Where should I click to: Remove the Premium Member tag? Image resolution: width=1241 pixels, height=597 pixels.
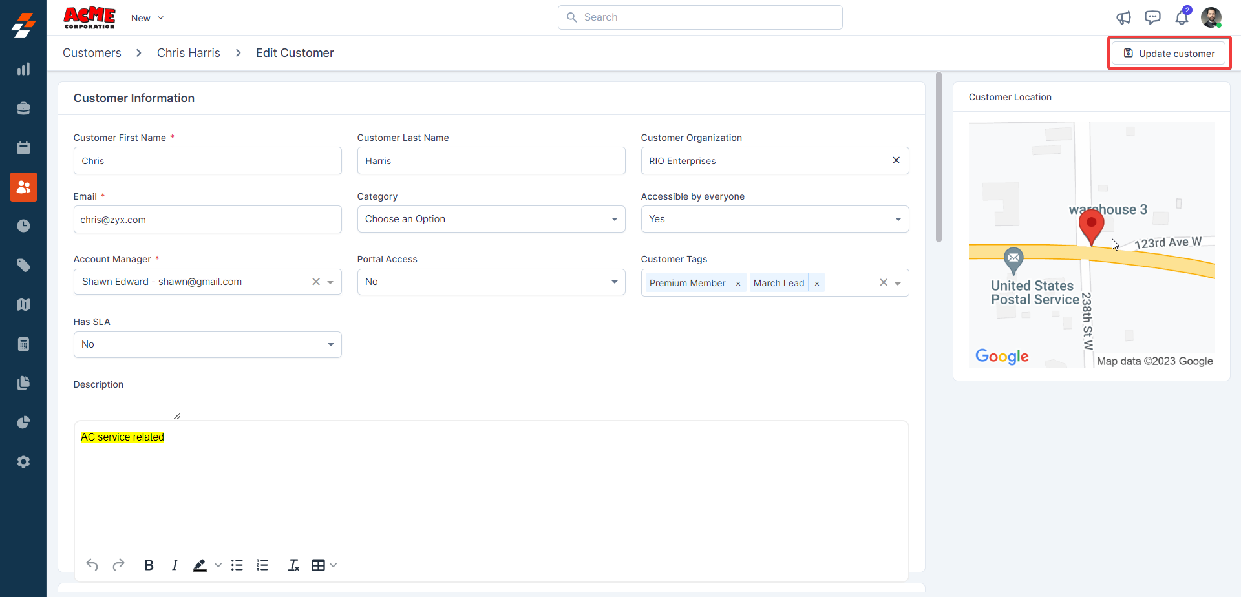click(x=738, y=283)
